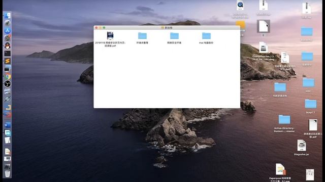Click the Finder window title 新加卷

click(168, 28)
